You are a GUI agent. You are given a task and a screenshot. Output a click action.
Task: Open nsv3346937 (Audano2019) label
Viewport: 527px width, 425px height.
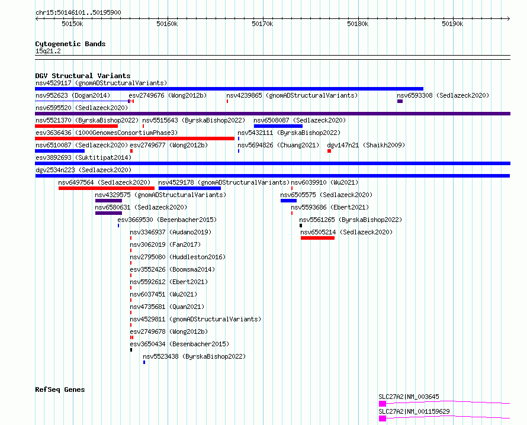pyautogui.click(x=171, y=232)
